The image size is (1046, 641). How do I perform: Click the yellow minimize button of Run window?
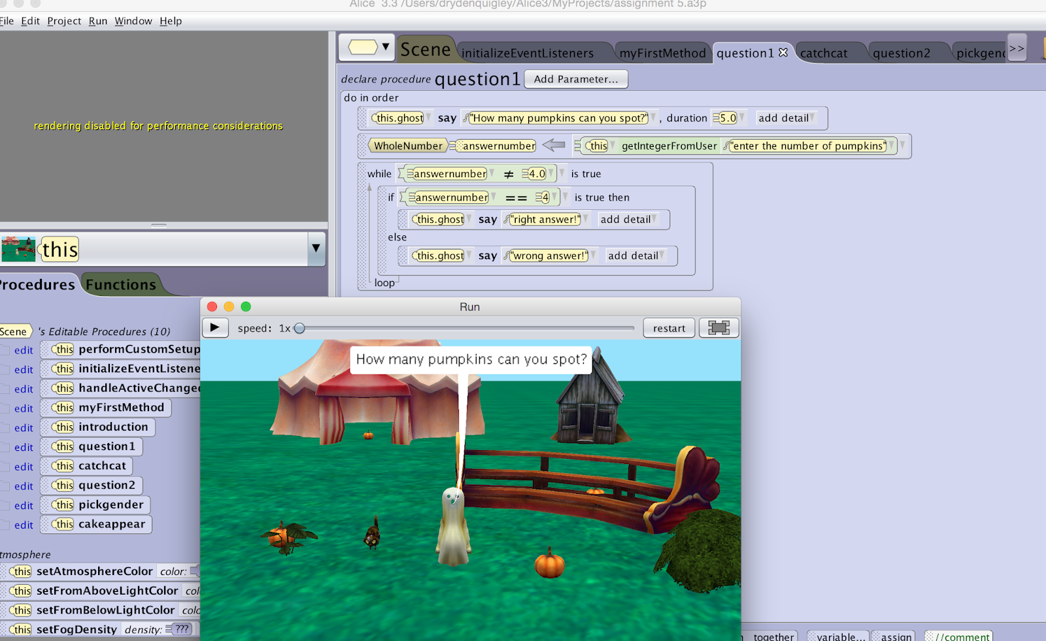[229, 306]
